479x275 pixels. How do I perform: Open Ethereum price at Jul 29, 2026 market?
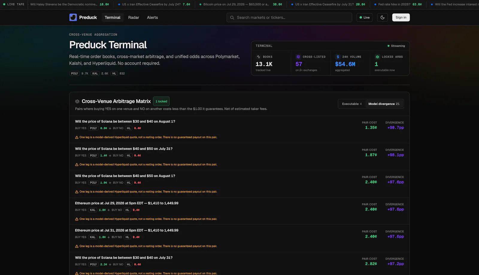127,203
